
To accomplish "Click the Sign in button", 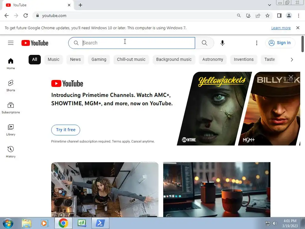I will coord(280,43).
